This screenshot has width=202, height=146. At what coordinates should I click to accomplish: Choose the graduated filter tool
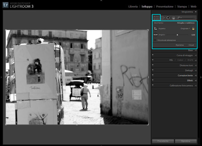point(173,18)
